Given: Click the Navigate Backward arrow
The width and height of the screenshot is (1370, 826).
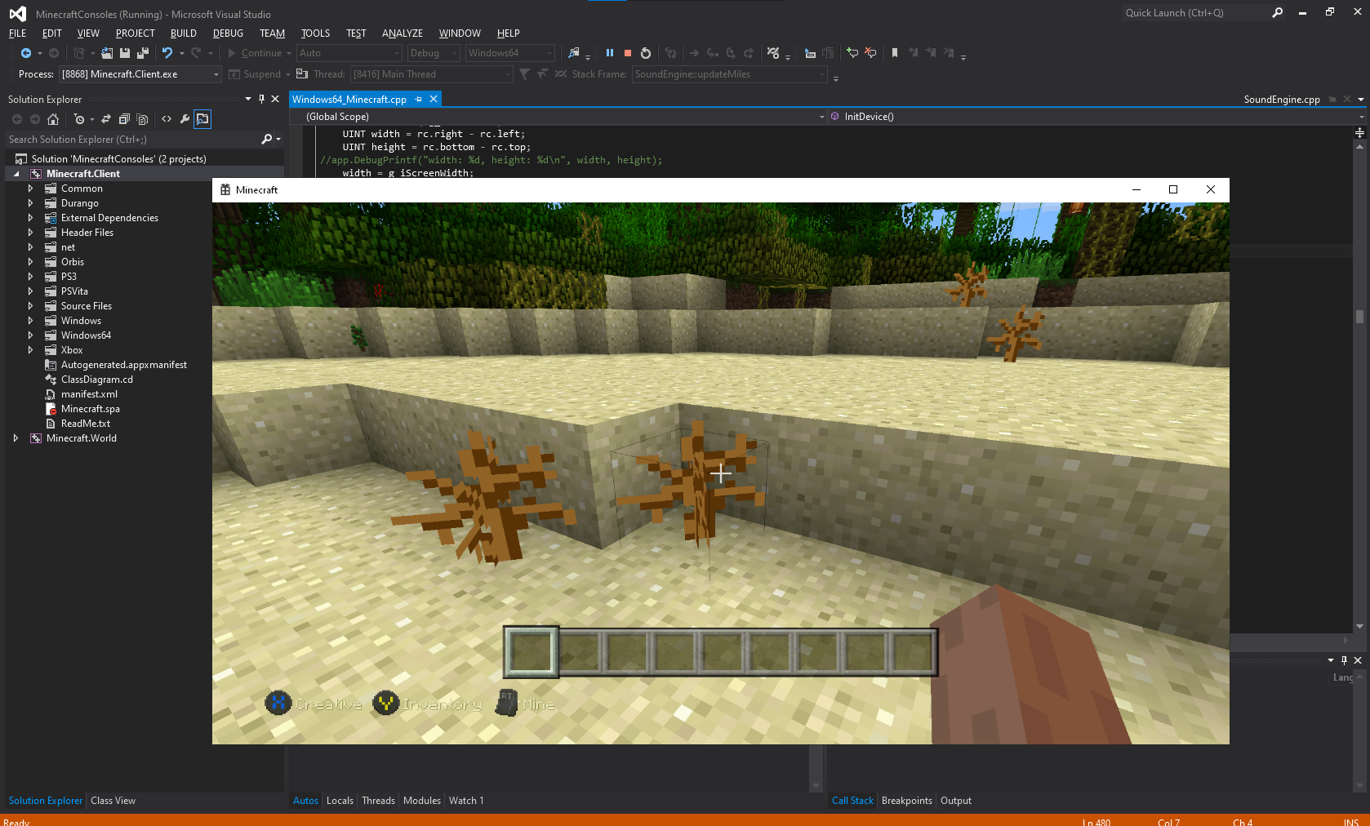Looking at the screenshot, I should tap(26, 53).
